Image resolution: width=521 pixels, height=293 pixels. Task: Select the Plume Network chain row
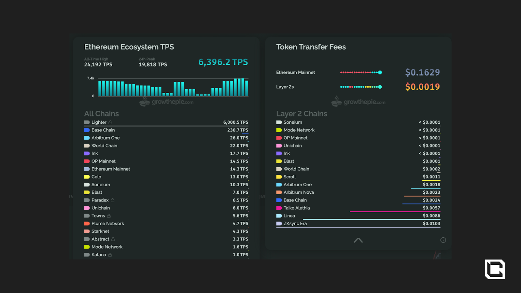pyautogui.click(x=166, y=224)
